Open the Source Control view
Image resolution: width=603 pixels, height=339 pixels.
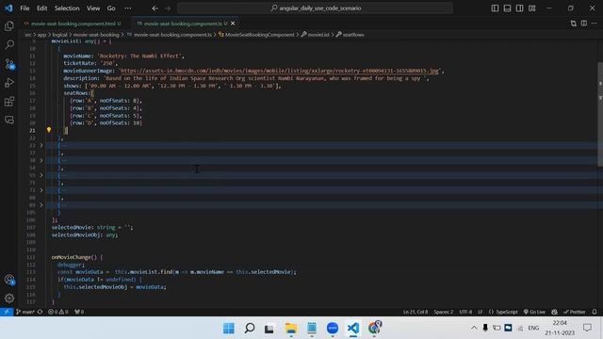tap(9, 64)
